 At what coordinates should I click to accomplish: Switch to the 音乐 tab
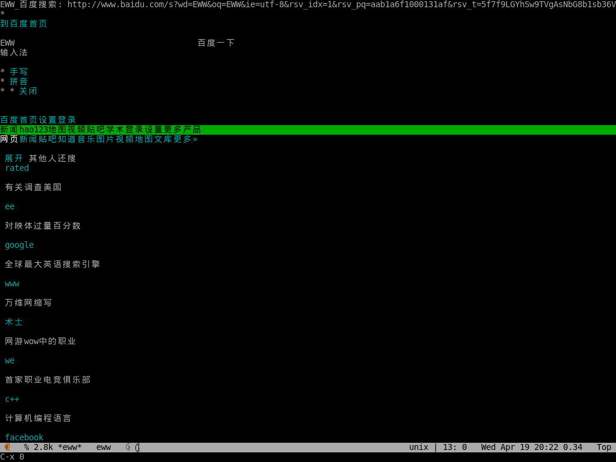click(x=86, y=139)
